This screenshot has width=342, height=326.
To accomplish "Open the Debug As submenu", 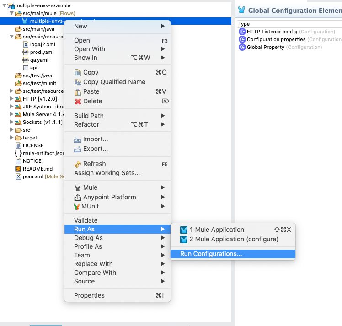I will click(88, 238).
